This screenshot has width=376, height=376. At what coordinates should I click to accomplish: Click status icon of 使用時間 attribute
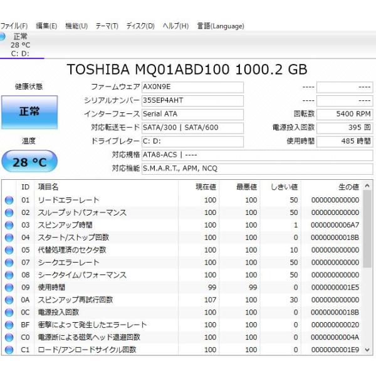tap(9, 288)
